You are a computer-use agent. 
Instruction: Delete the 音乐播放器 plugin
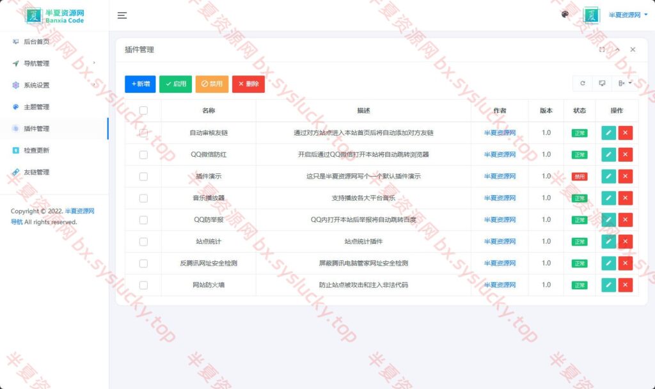point(626,198)
